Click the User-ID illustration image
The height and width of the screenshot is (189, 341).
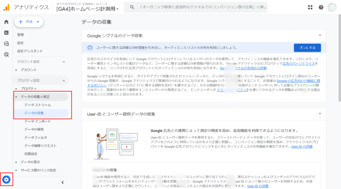tap(116, 144)
